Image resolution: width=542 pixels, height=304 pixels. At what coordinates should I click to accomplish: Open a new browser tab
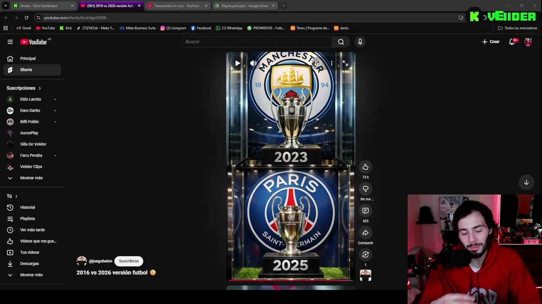[x=283, y=6]
